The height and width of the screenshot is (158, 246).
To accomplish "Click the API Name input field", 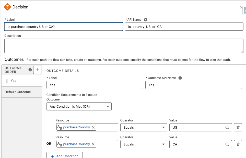I will pos(184,27).
